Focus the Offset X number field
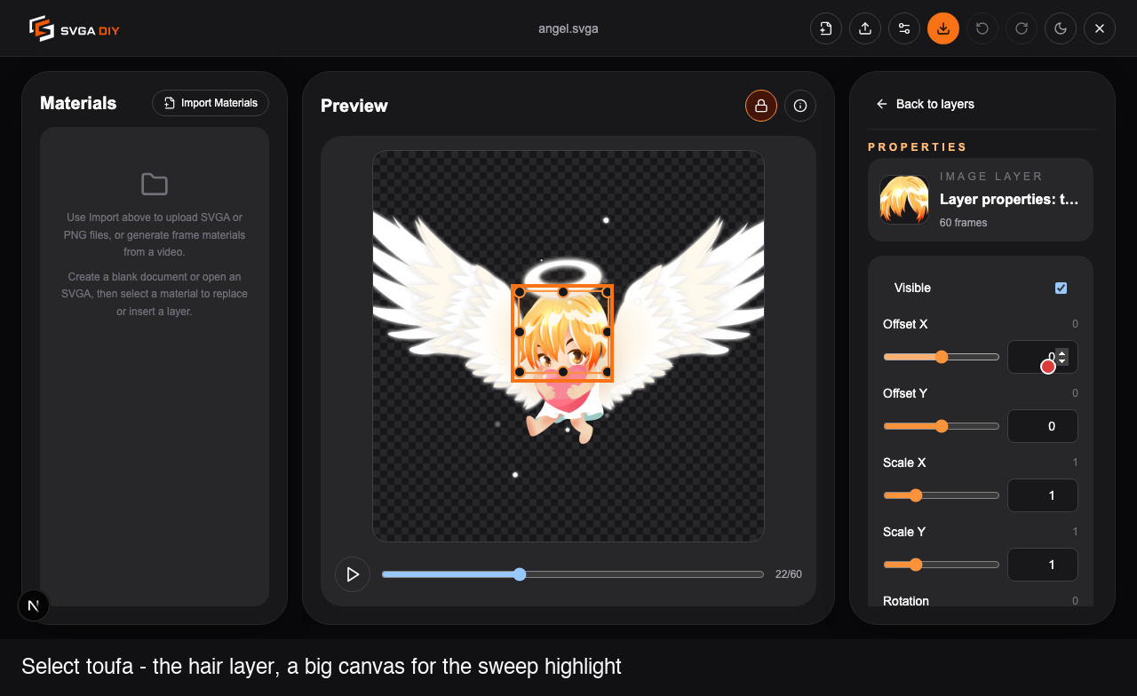1137x696 pixels. coord(1043,357)
